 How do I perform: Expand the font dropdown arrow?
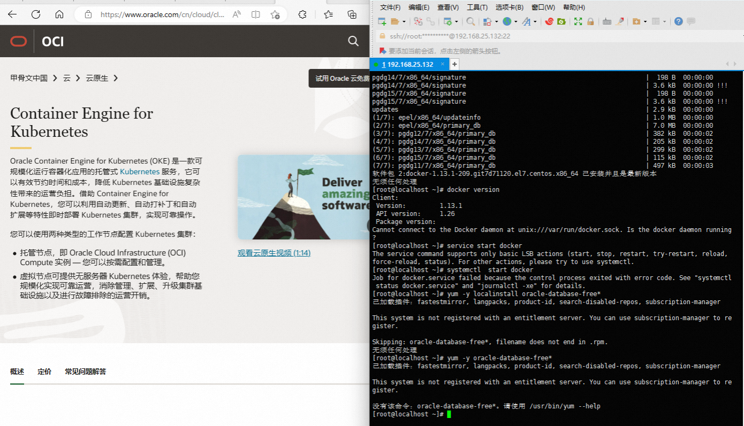(x=535, y=21)
